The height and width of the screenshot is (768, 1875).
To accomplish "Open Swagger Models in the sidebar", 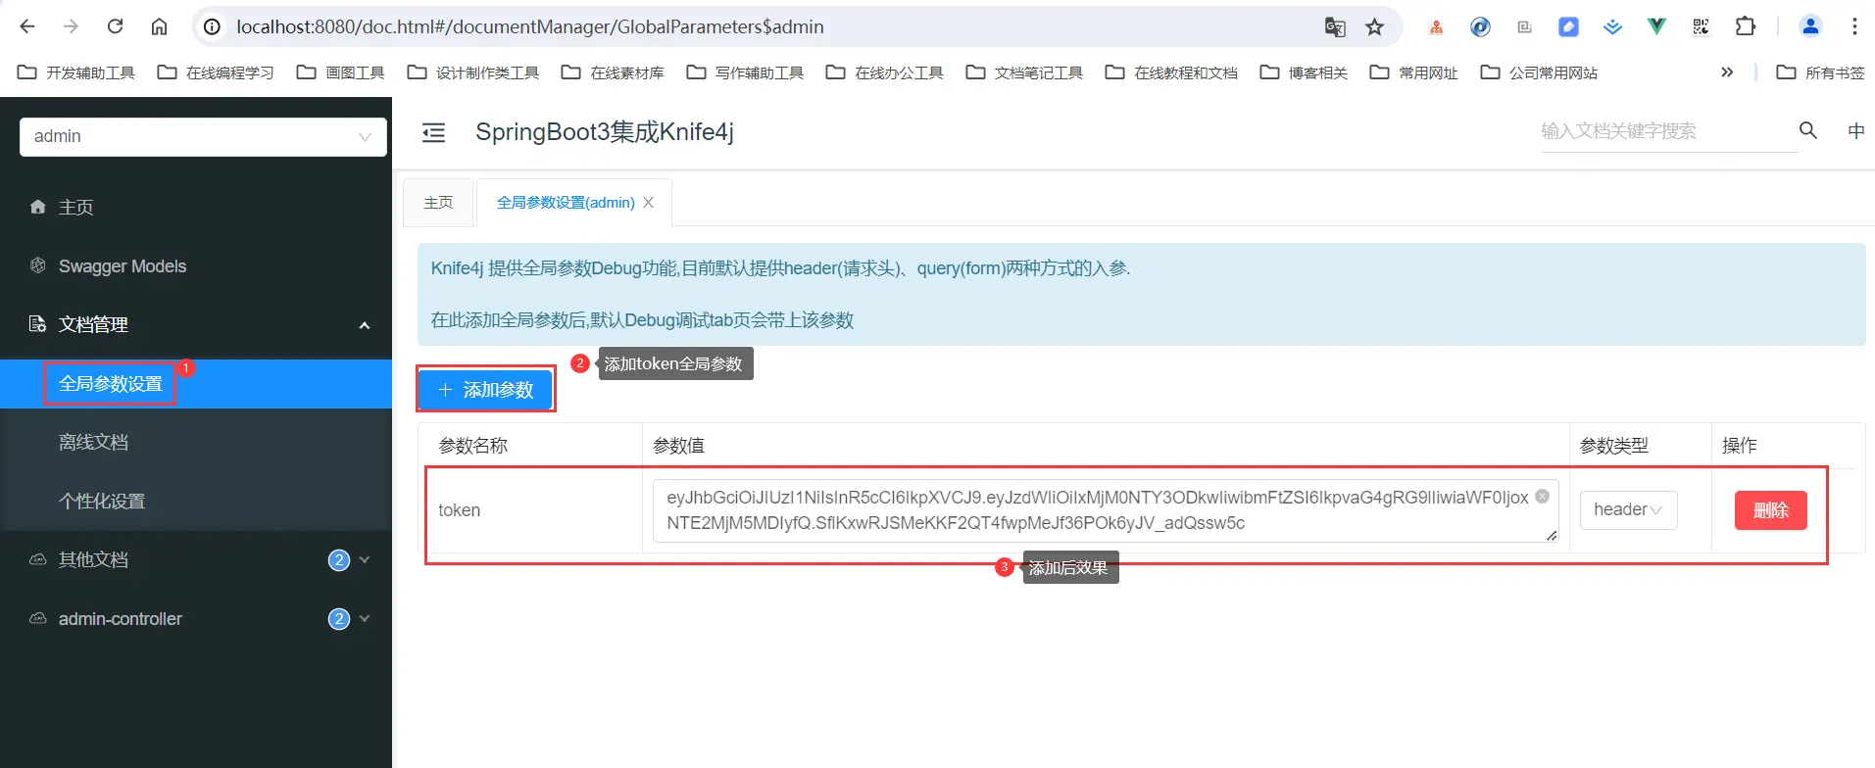I will point(196,265).
